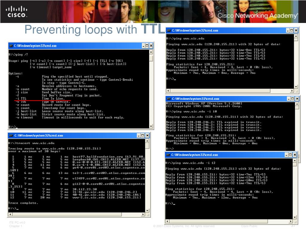Image resolution: width=306 pixels, height=229 pixels.
Task: Click "Cisco Networking Academy" banner text
Action: [x=258, y=16]
